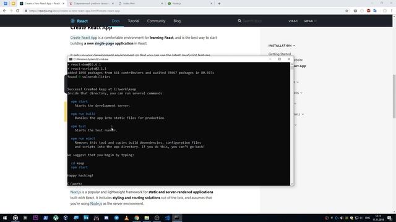Click the address bar URL

pyautogui.click(x=74, y=11)
